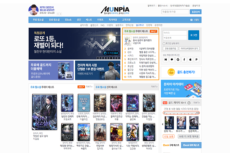The width and height of the screenshot is (230, 153).
Task: Open the FAQ submenu link
Action: coord(102,25)
